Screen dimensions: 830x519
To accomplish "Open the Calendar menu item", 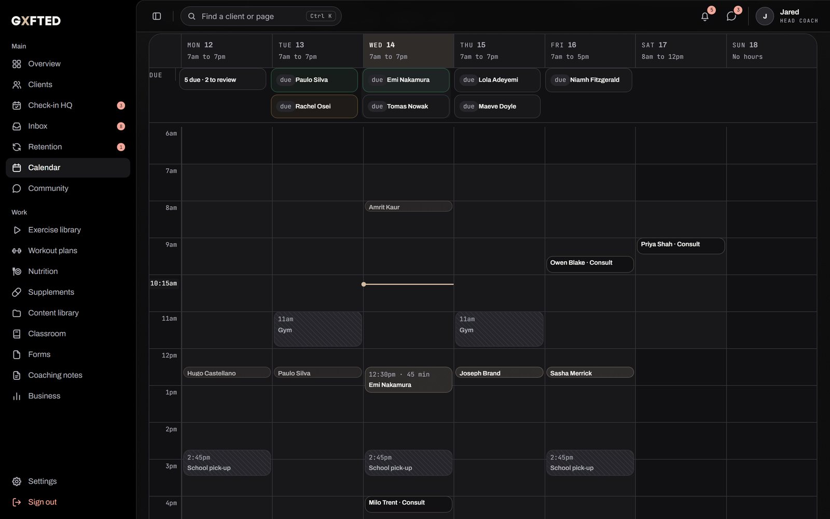I will pos(68,168).
